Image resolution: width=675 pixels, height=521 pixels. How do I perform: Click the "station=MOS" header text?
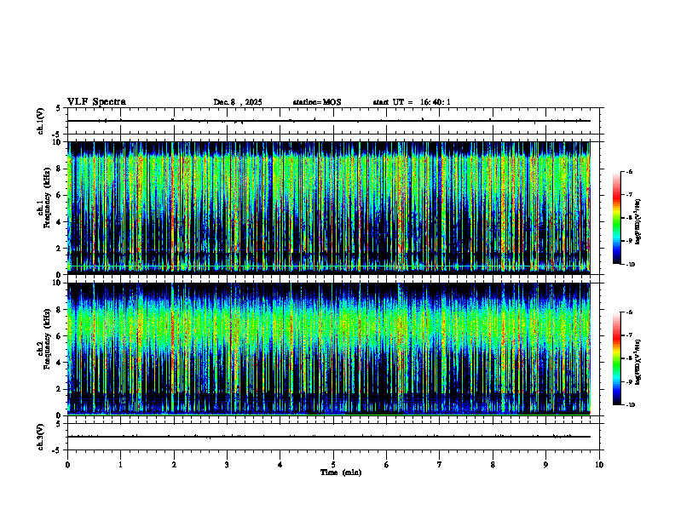[317, 102]
